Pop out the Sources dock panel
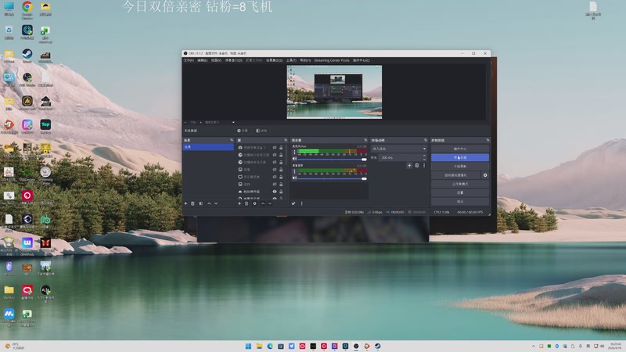The height and width of the screenshot is (352, 626). click(286, 140)
